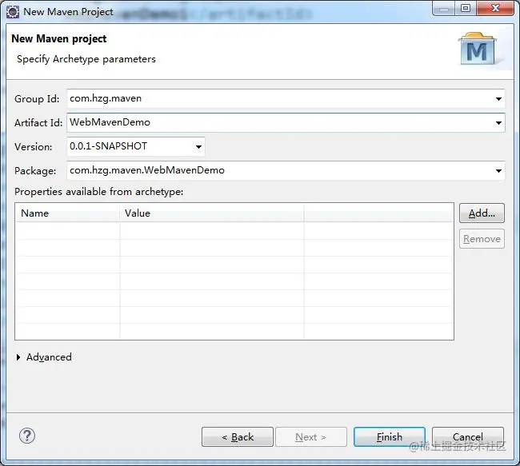Maximize the dialog window
The width and height of the screenshot is (520, 466).
click(x=466, y=8)
